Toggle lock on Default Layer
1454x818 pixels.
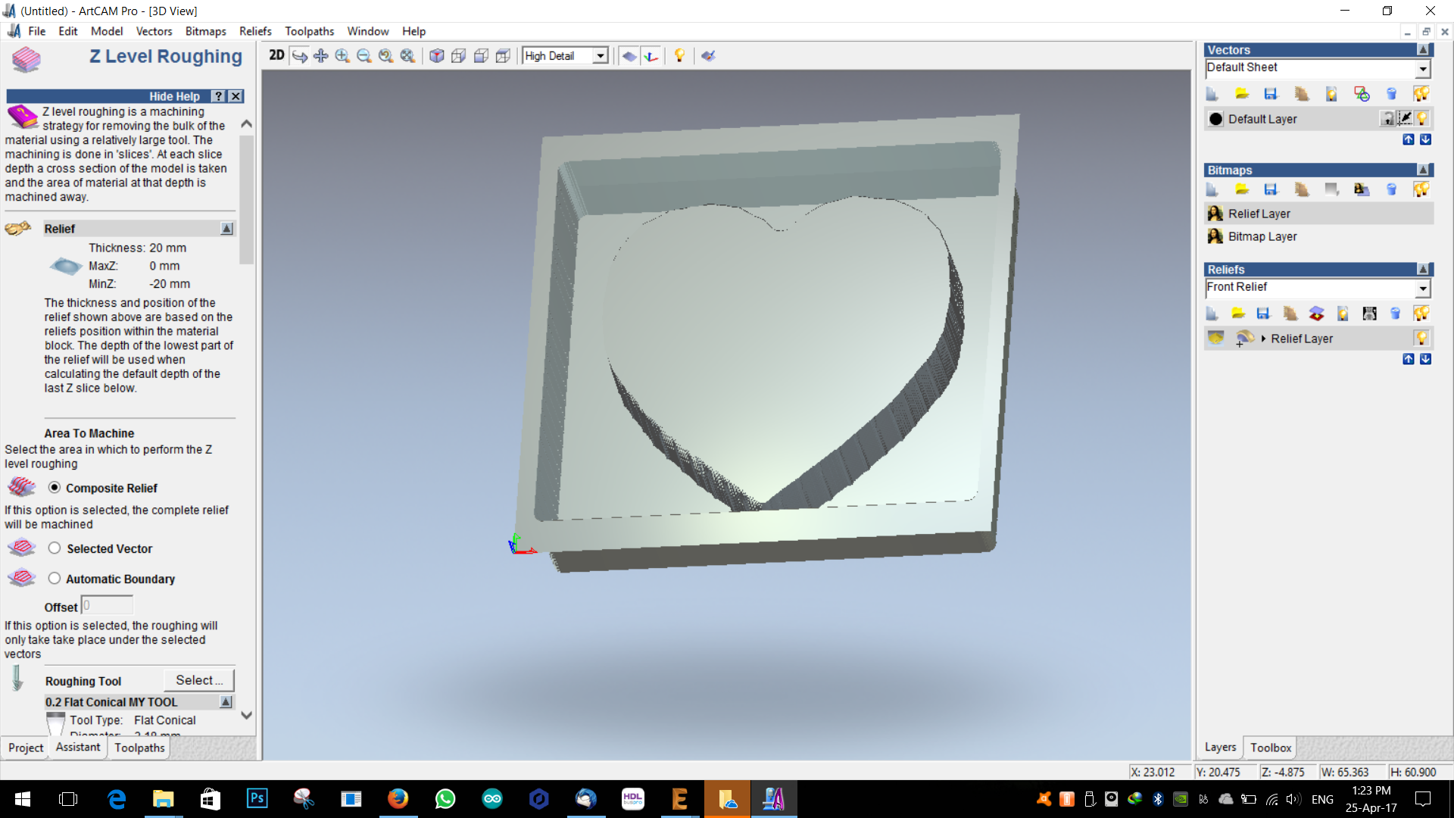pyautogui.click(x=1387, y=119)
